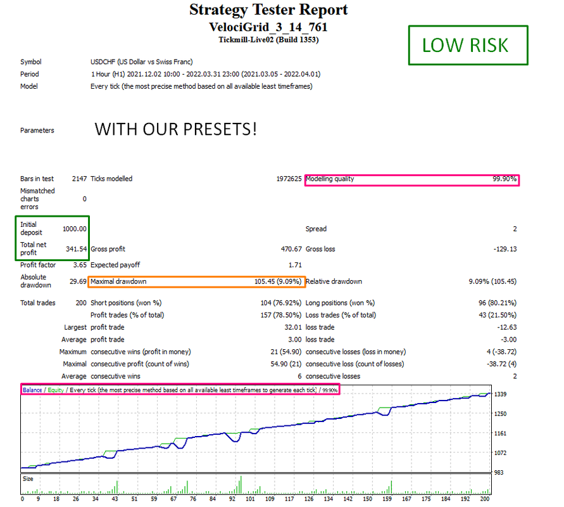Click the Size label in volume chart

[x=28, y=479]
